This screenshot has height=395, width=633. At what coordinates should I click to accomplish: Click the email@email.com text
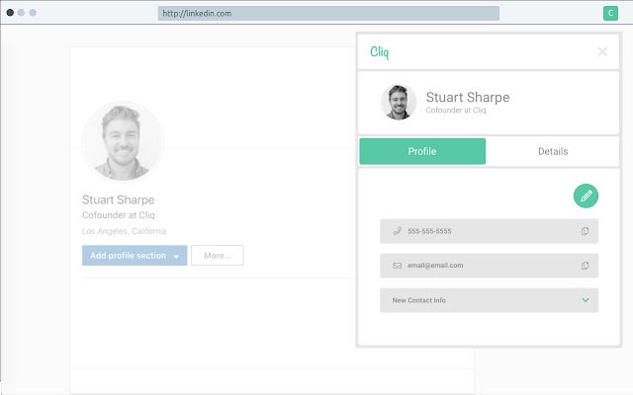coord(435,266)
